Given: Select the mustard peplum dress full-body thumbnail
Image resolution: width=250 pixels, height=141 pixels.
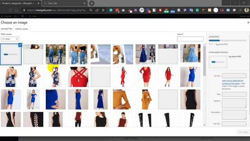Looking at the screenshot, I should (x=145, y=99).
